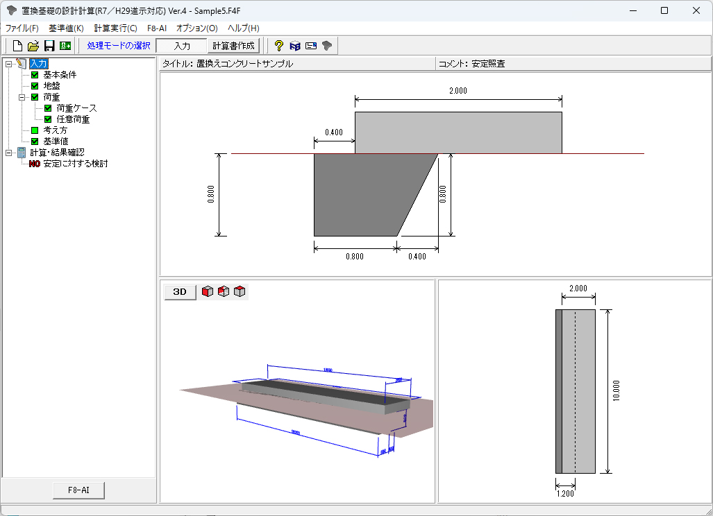
Task: Click the notepad icon beside 入力 node
Action: pos(22,64)
